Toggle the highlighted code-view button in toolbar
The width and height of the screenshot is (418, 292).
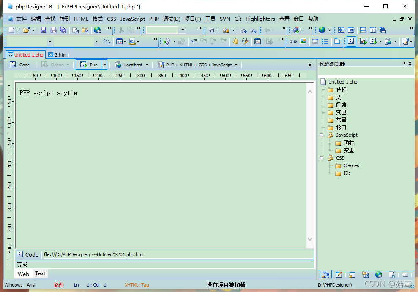(351, 41)
